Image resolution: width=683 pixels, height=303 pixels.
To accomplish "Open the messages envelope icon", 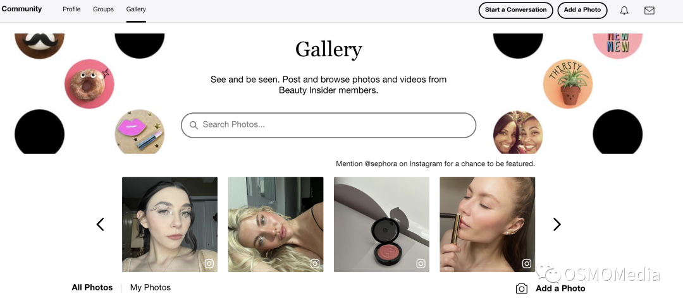I will tap(649, 11).
